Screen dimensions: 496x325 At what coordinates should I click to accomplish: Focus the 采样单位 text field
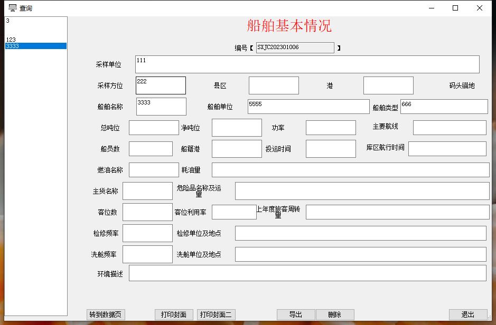307,64
